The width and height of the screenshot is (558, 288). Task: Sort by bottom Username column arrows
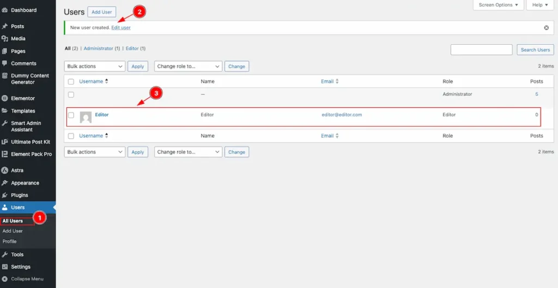coord(106,136)
